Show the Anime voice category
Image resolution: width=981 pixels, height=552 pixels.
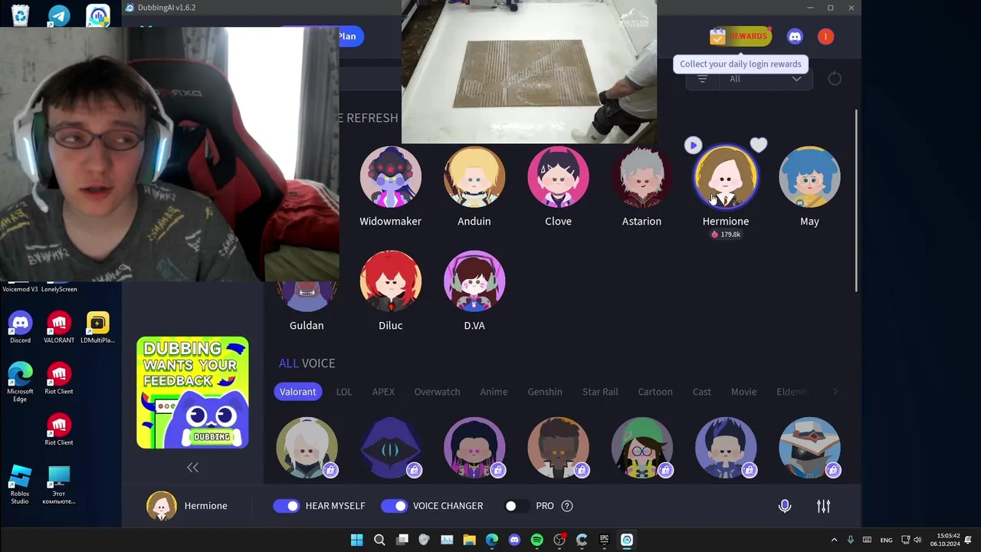[494, 392]
